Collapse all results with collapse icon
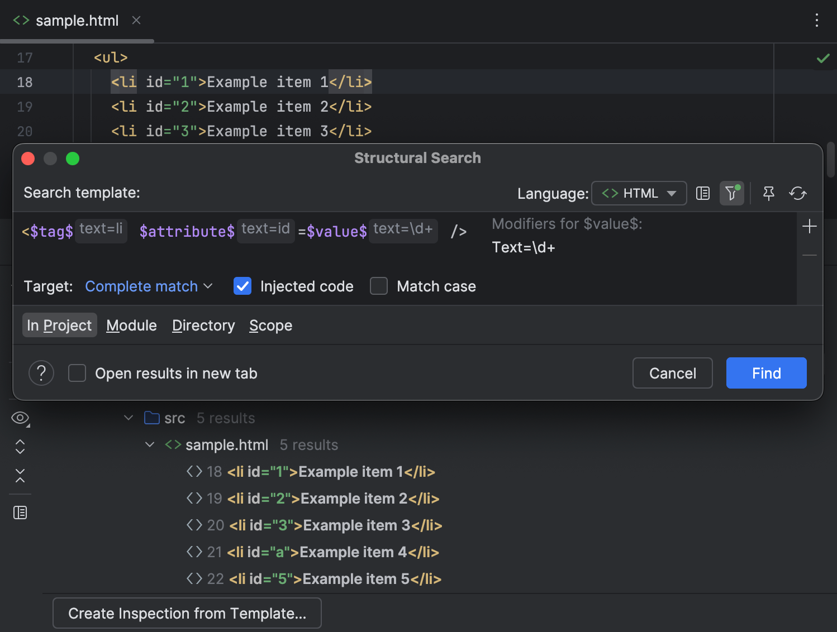 pyautogui.click(x=20, y=476)
